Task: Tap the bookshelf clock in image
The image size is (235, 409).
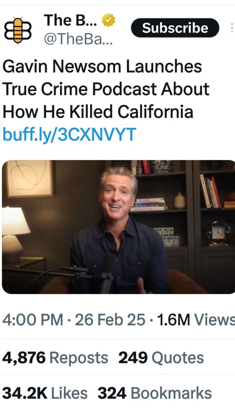Action: 219,233
